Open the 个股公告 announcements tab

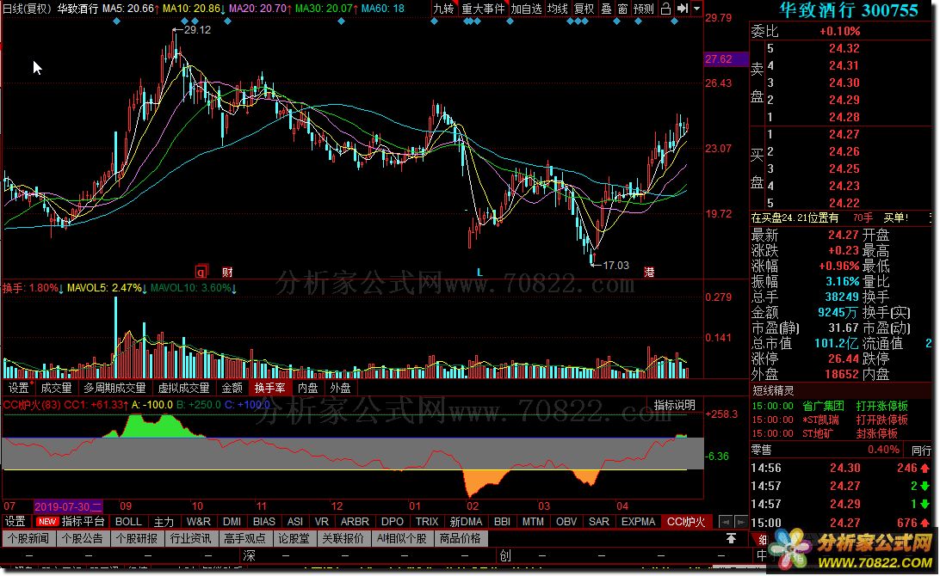(82, 538)
